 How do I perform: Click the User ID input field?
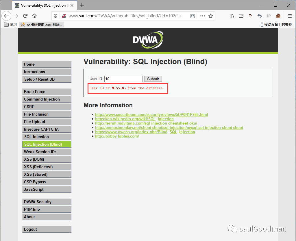(x=123, y=79)
